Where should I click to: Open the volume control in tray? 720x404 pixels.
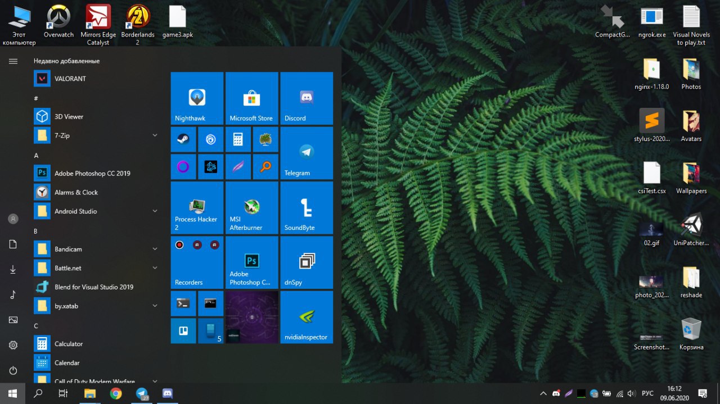tap(632, 393)
